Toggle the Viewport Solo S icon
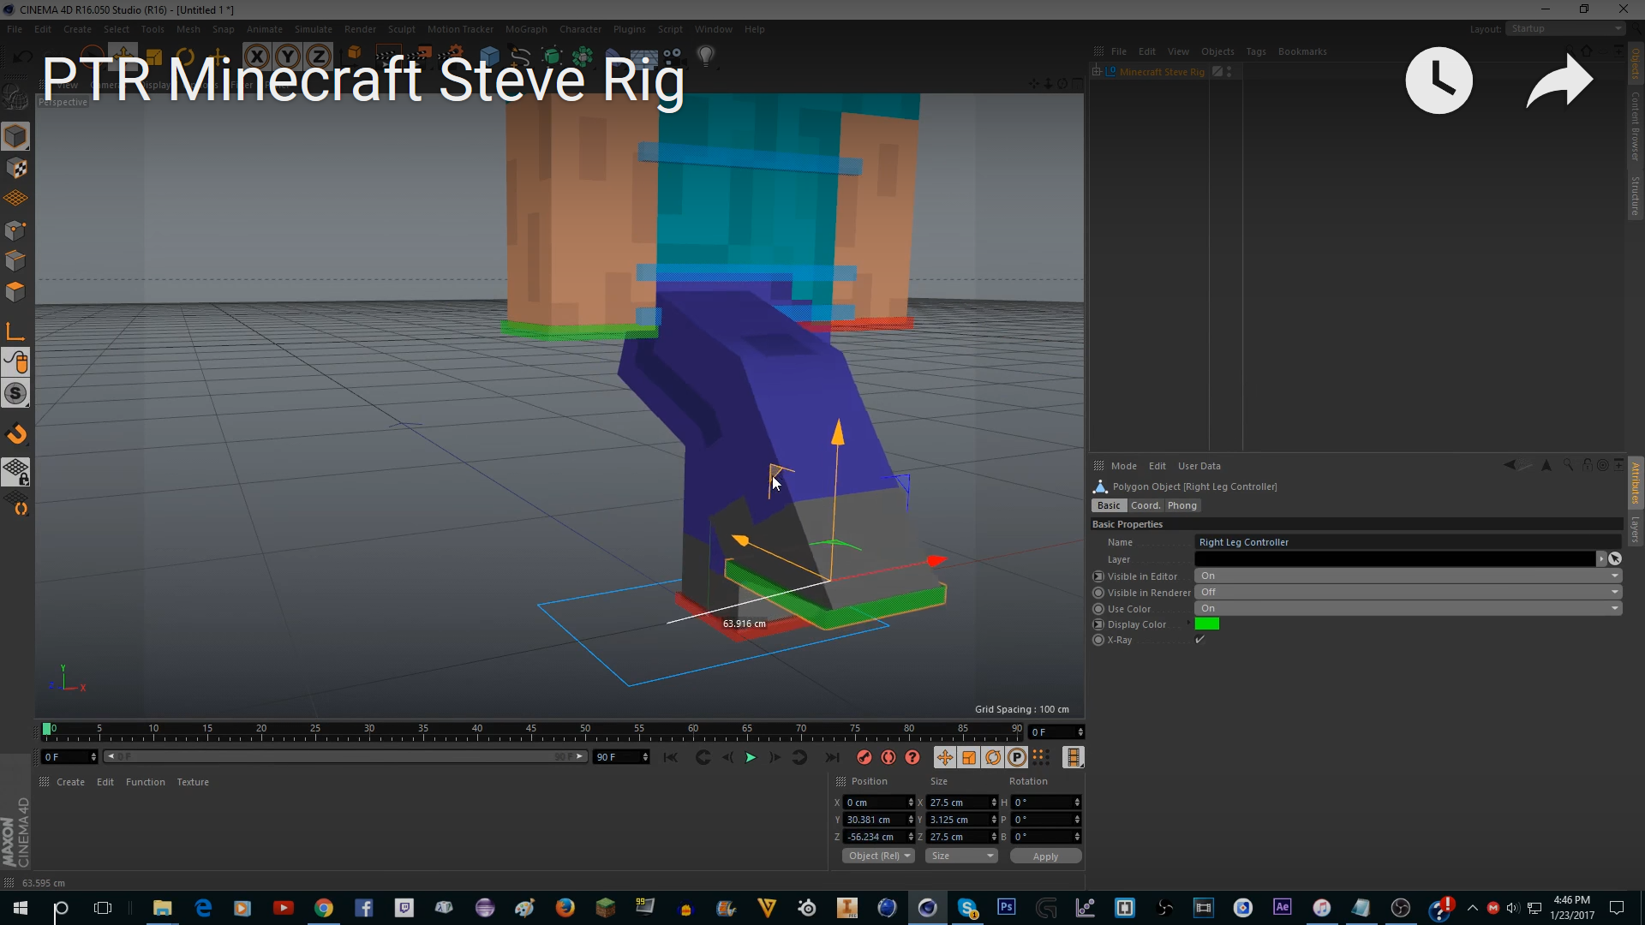Image resolution: width=1645 pixels, height=925 pixels. point(15,393)
